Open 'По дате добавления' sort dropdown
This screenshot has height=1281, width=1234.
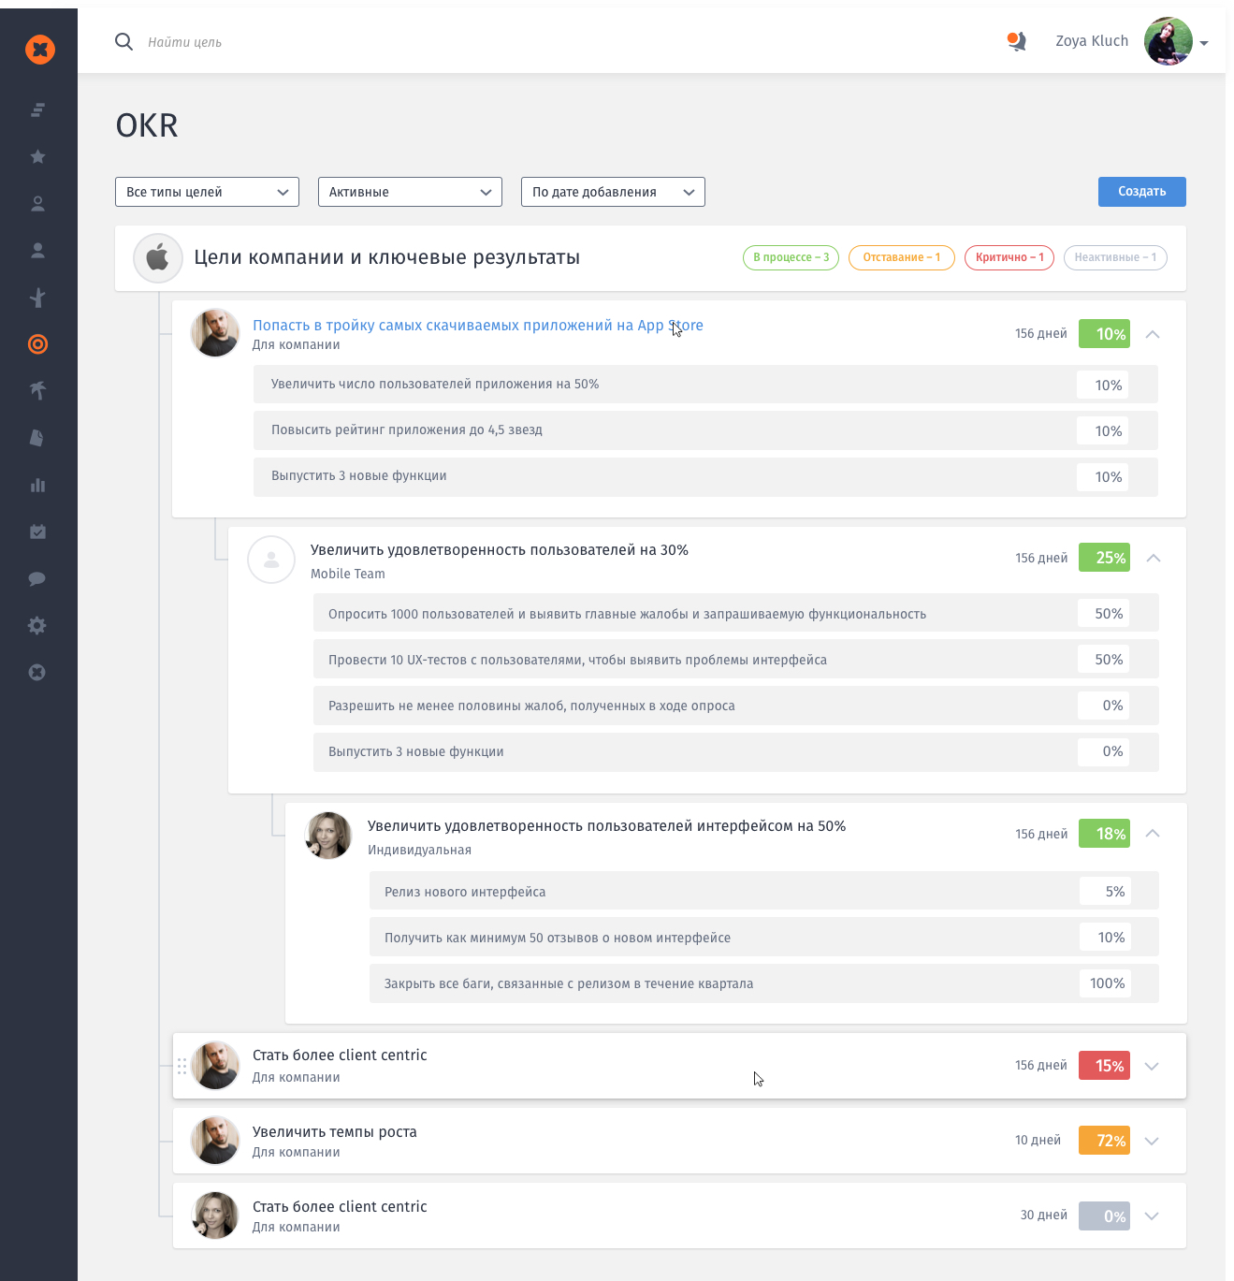[613, 192]
